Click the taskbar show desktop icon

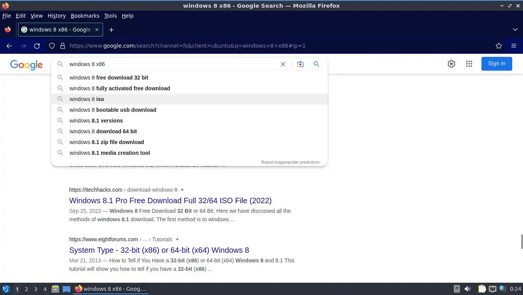(x=67, y=289)
